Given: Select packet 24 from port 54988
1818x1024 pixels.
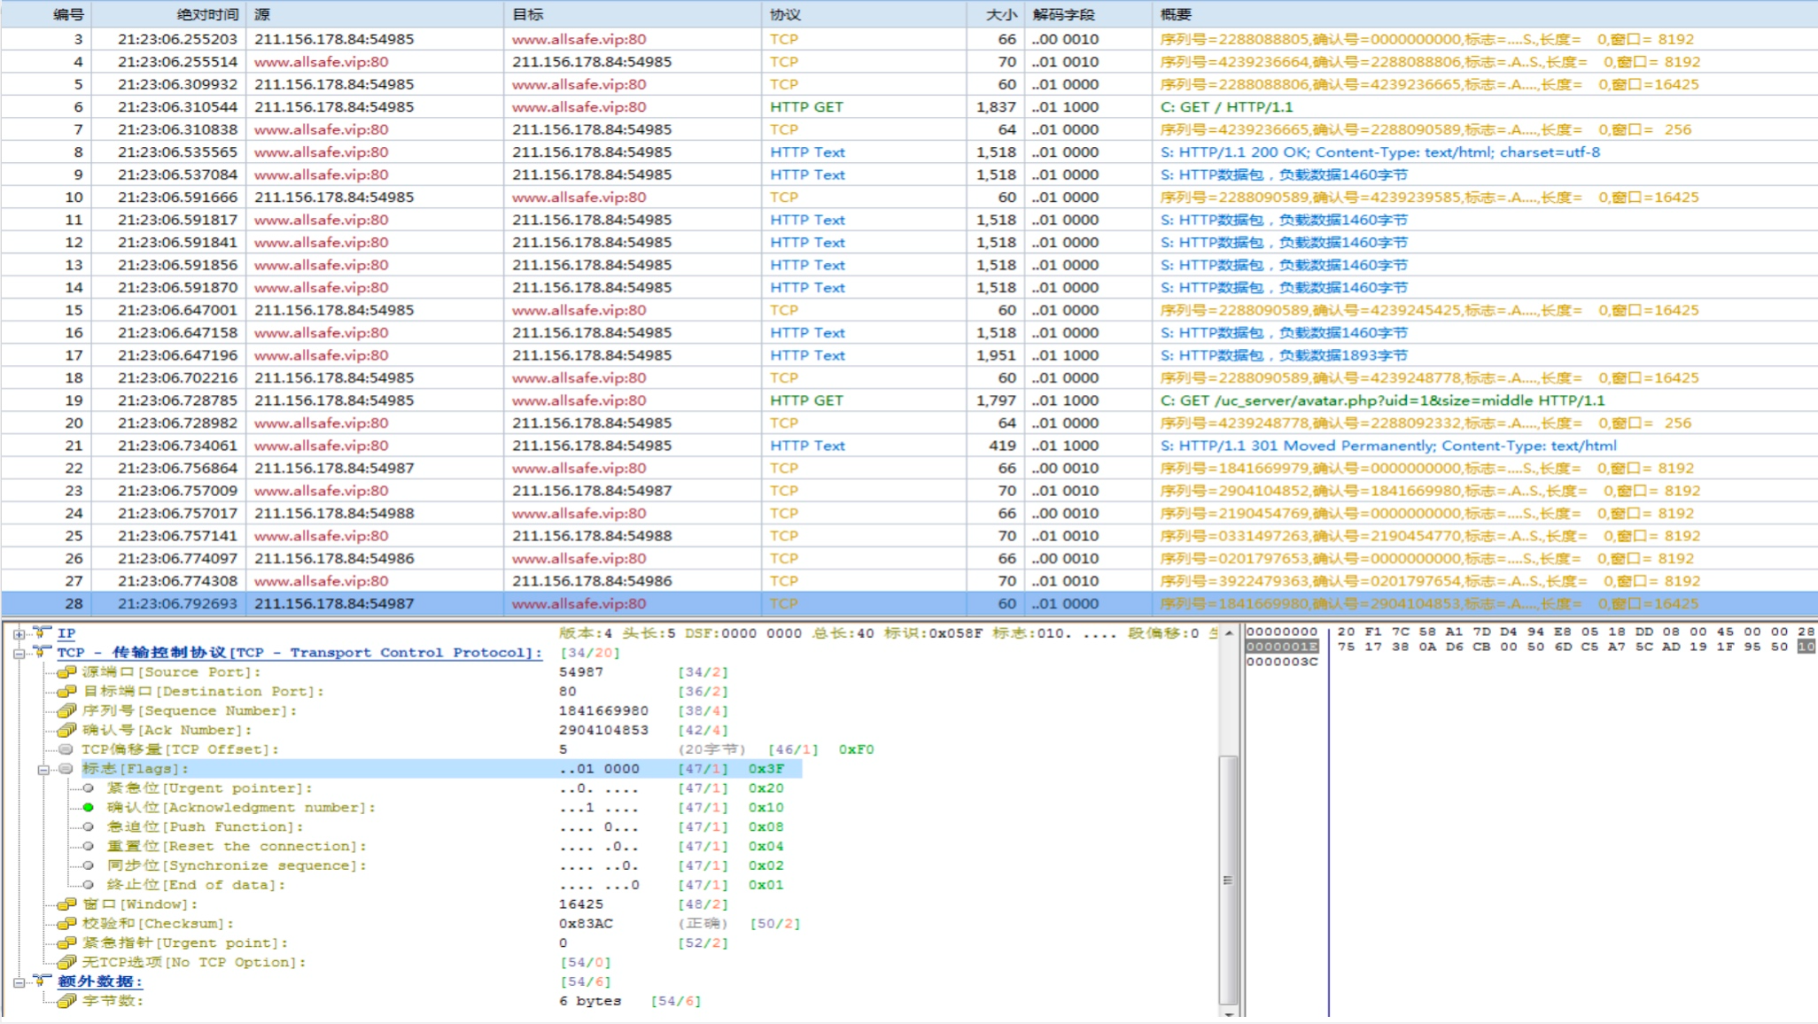Looking at the screenshot, I should click(x=909, y=514).
